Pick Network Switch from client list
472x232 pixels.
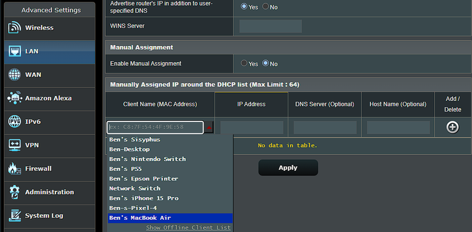pos(170,188)
